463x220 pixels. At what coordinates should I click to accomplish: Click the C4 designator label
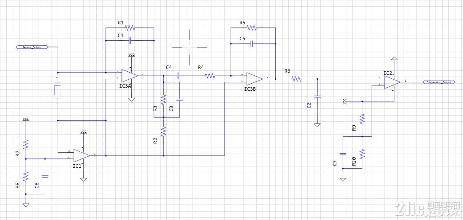pos(169,67)
